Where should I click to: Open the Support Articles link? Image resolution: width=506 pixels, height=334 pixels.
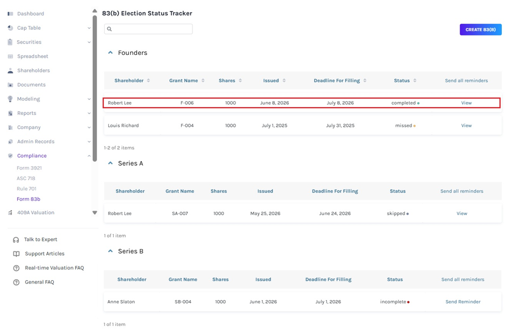[45, 254]
